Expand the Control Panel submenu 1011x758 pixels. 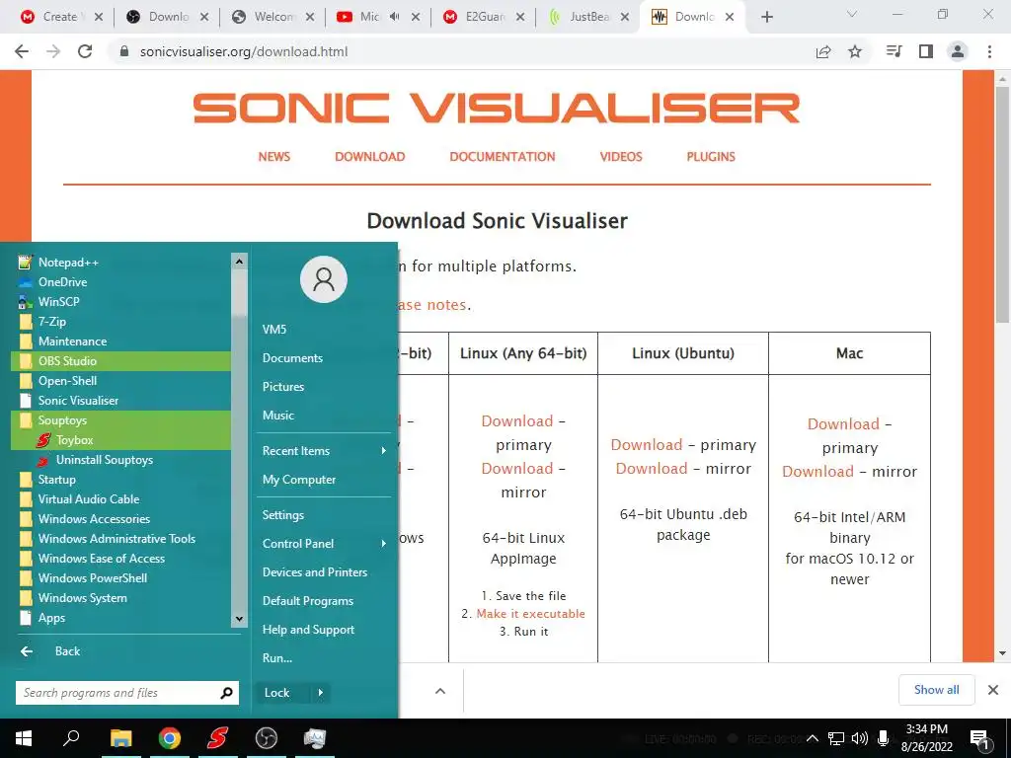[324, 544]
